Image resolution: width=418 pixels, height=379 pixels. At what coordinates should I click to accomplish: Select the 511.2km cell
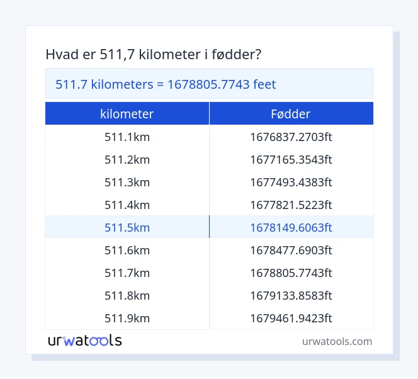coord(127,159)
